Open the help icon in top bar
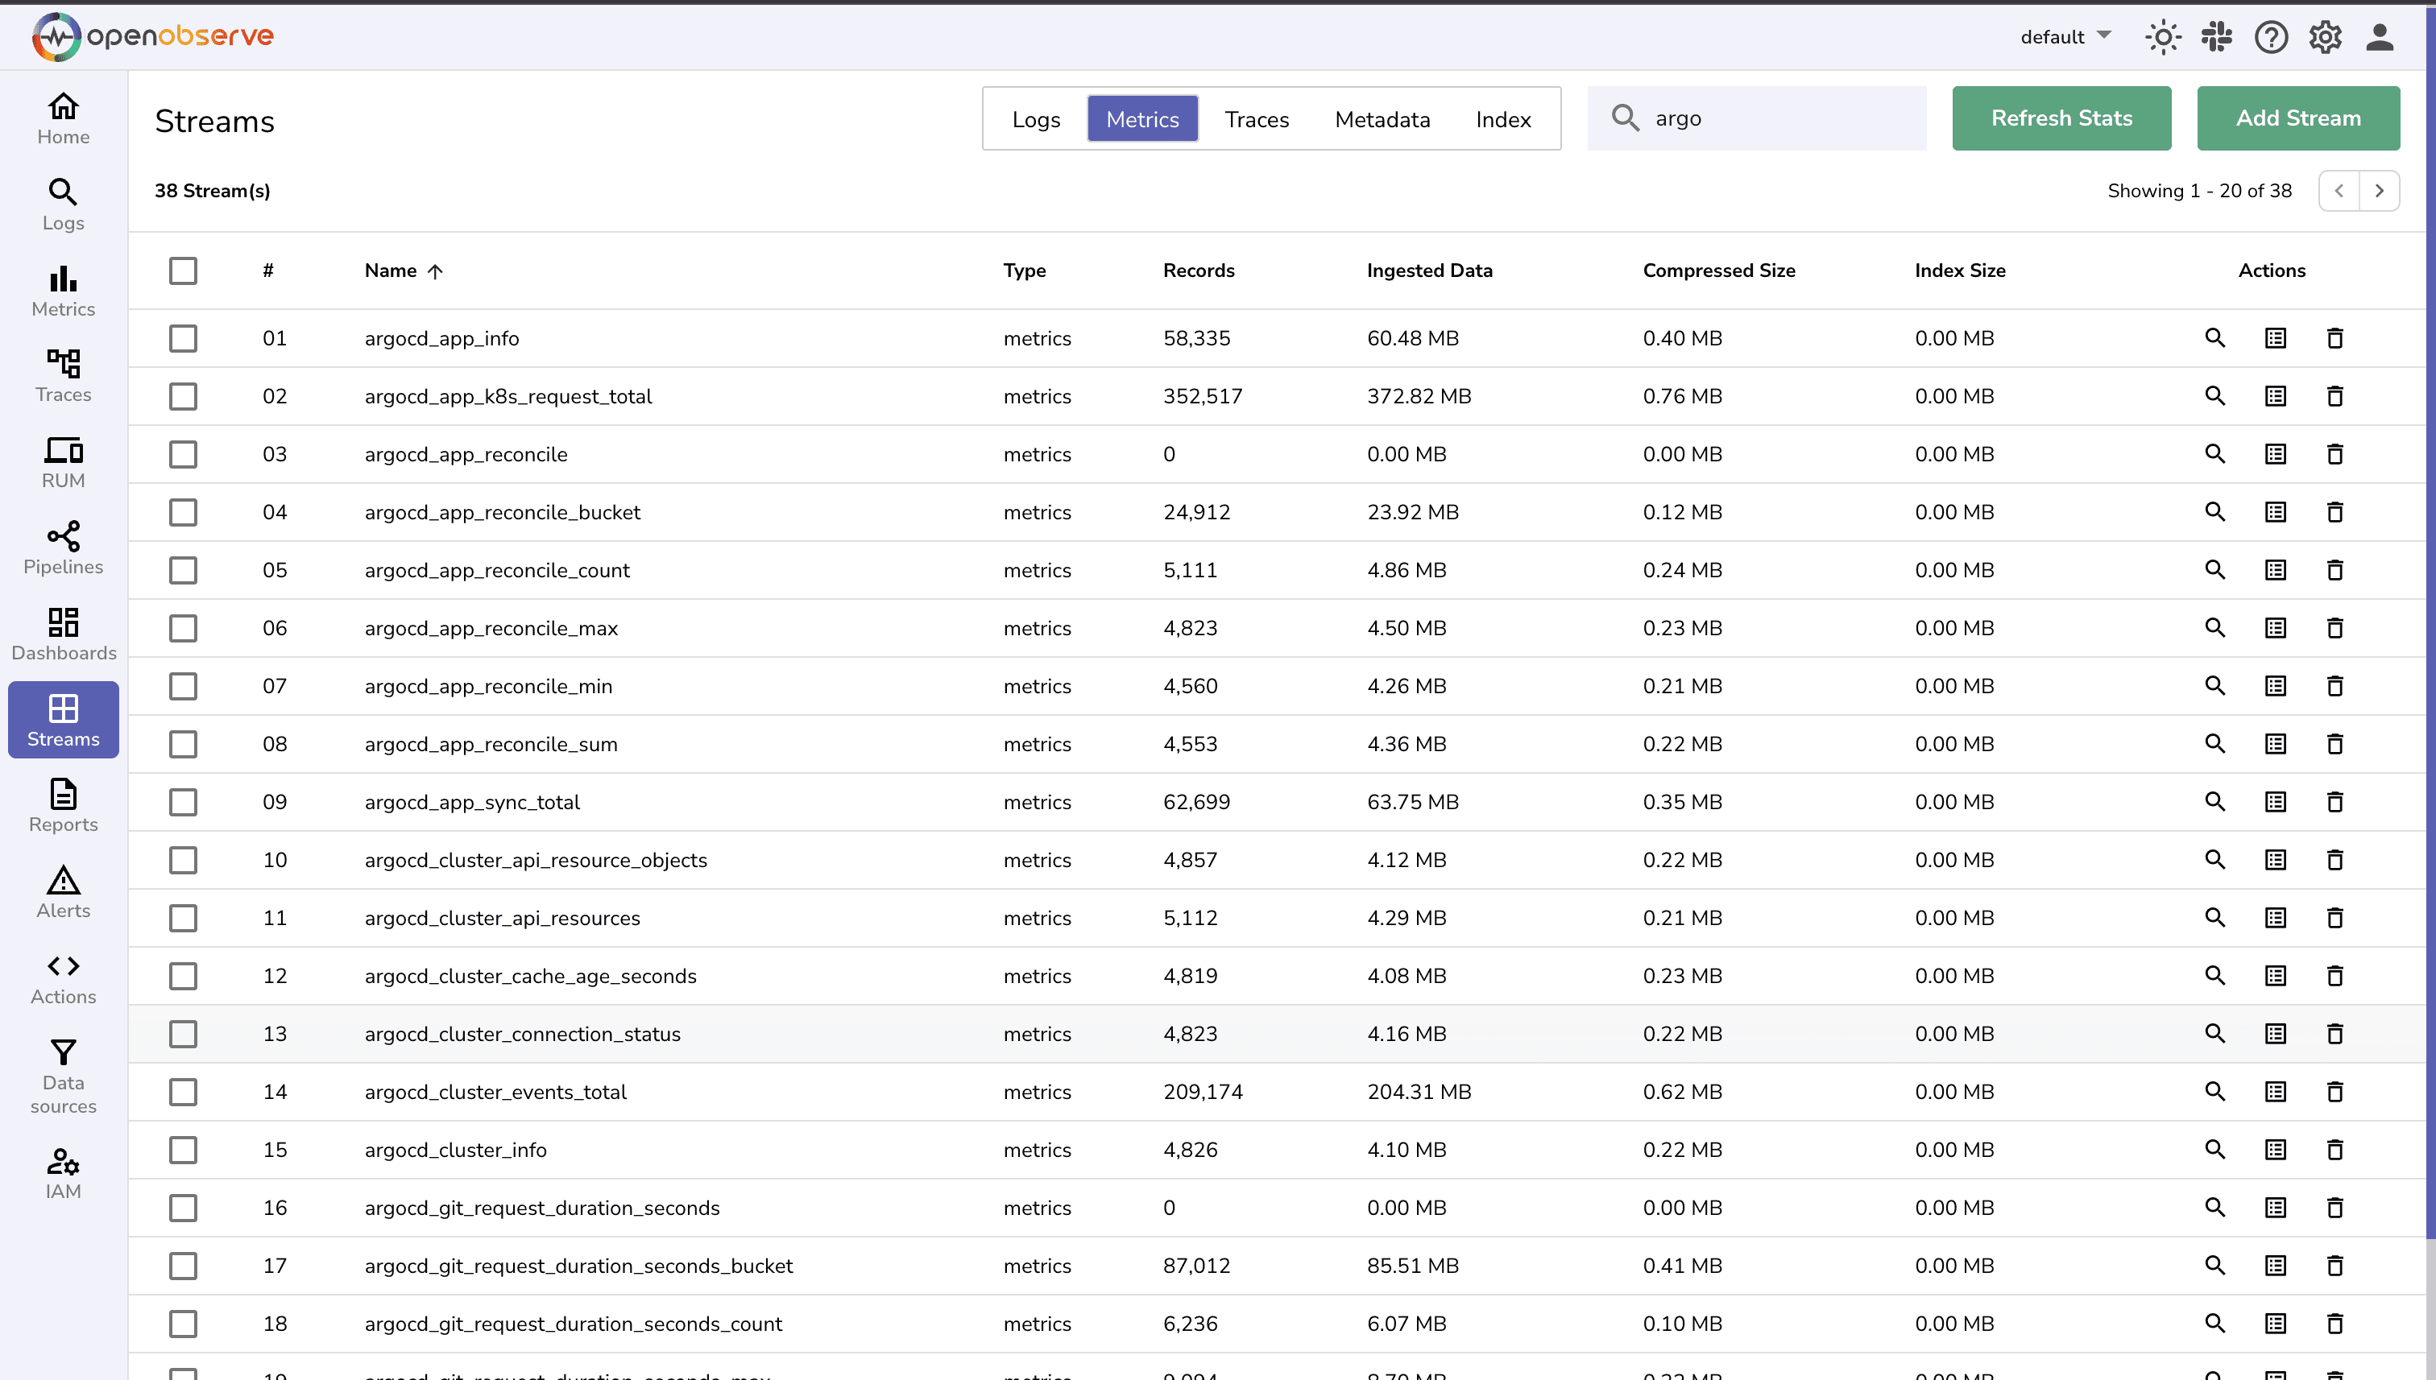This screenshot has height=1380, width=2436. coord(2271,37)
